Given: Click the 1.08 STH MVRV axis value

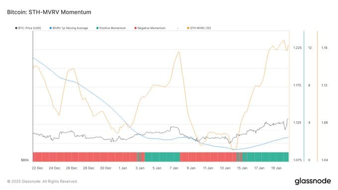Looking at the screenshot, I should [x=324, y=123].
